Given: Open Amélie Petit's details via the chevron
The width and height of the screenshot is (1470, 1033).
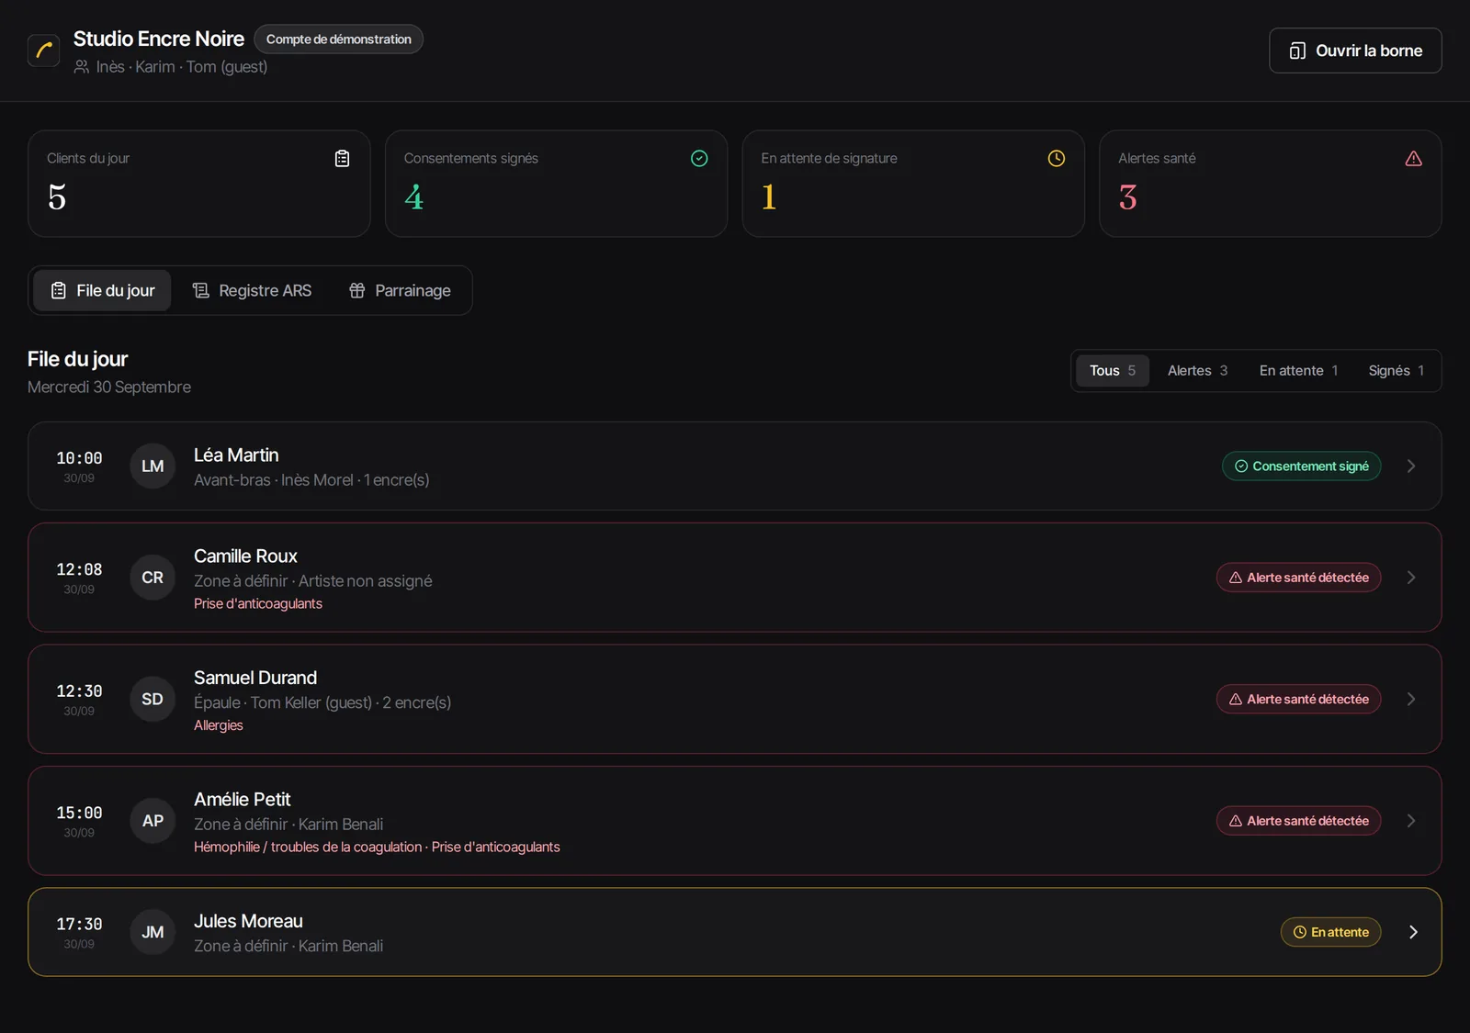Looking at the screenshot, I should (x=1411, y=821).
